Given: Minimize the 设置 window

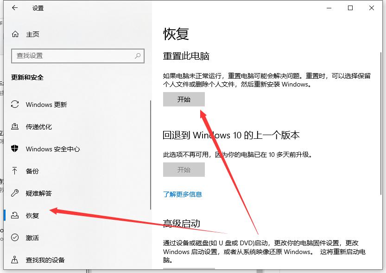Looking at the screenshot, I should point(329,8).
